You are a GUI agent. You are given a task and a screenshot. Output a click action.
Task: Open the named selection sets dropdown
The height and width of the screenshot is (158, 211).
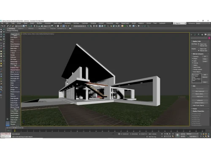(x=80, y=26)
